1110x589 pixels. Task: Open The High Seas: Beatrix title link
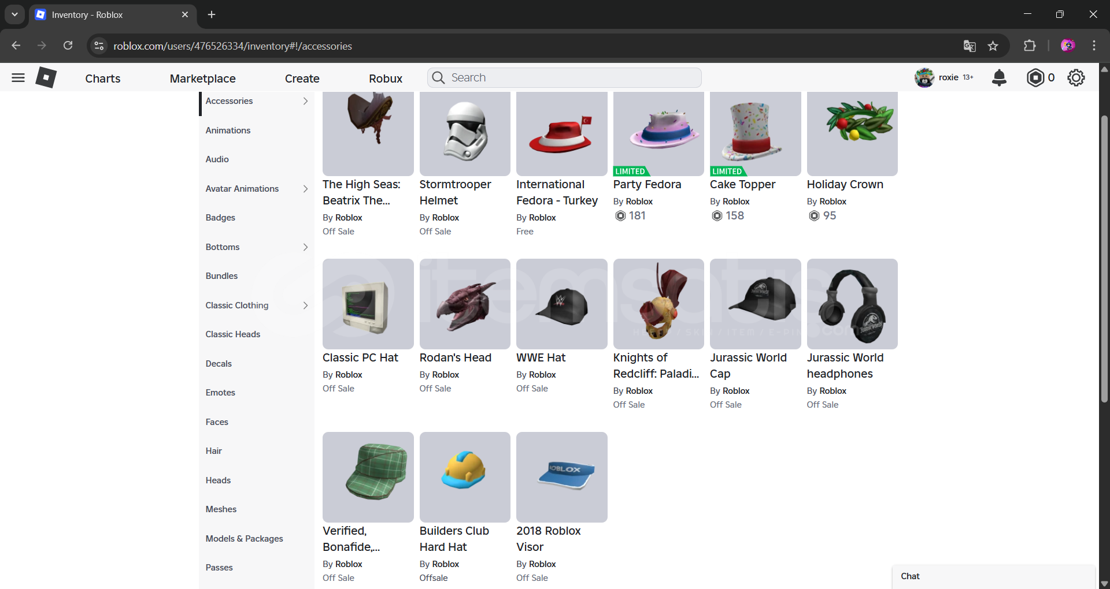coord(361,192)
